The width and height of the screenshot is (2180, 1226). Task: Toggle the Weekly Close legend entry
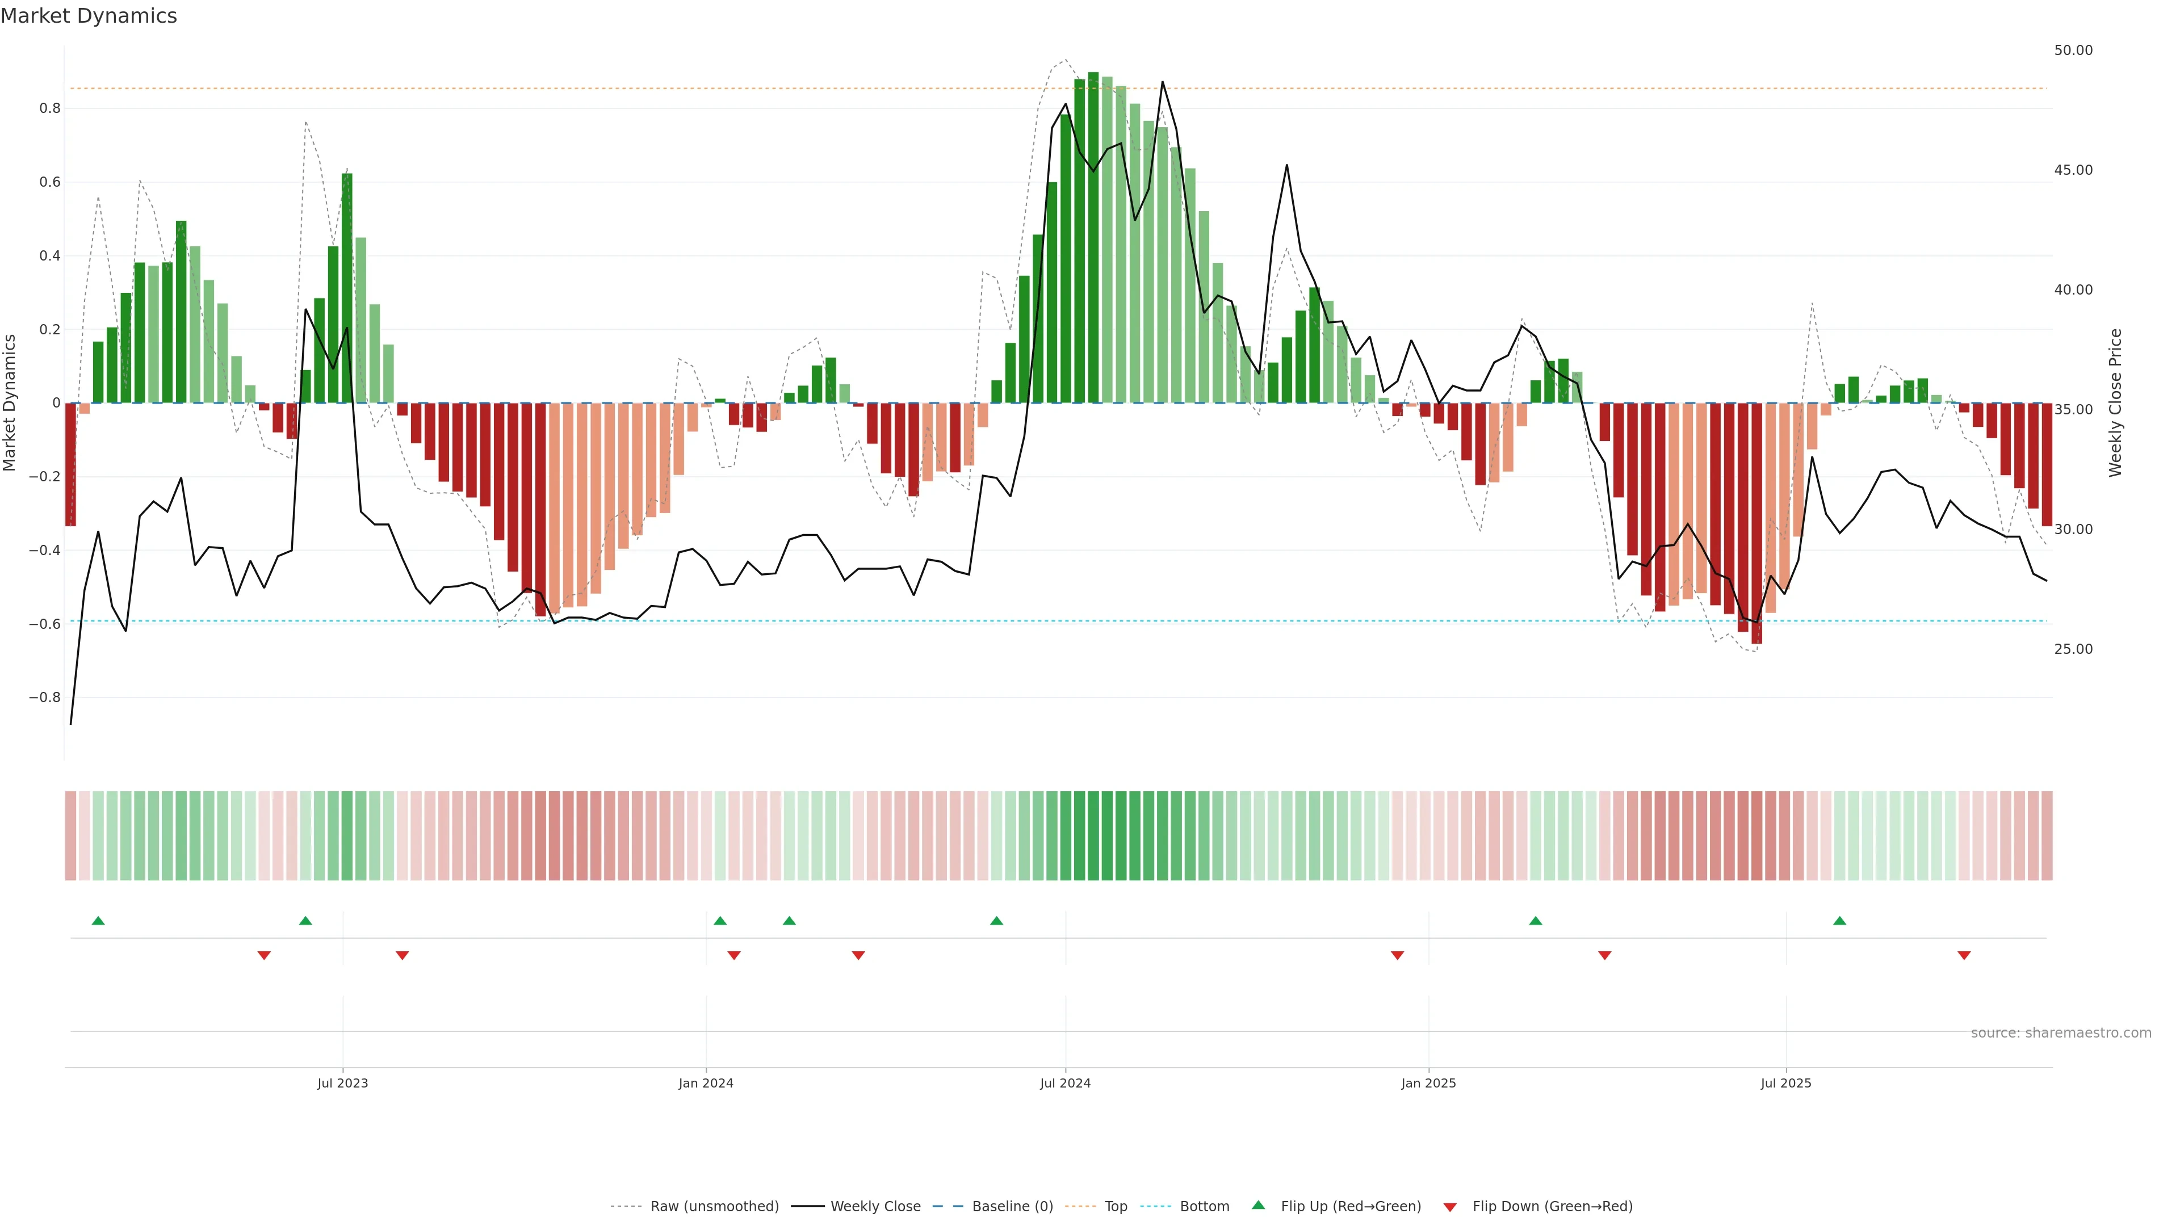(875, 1207)
